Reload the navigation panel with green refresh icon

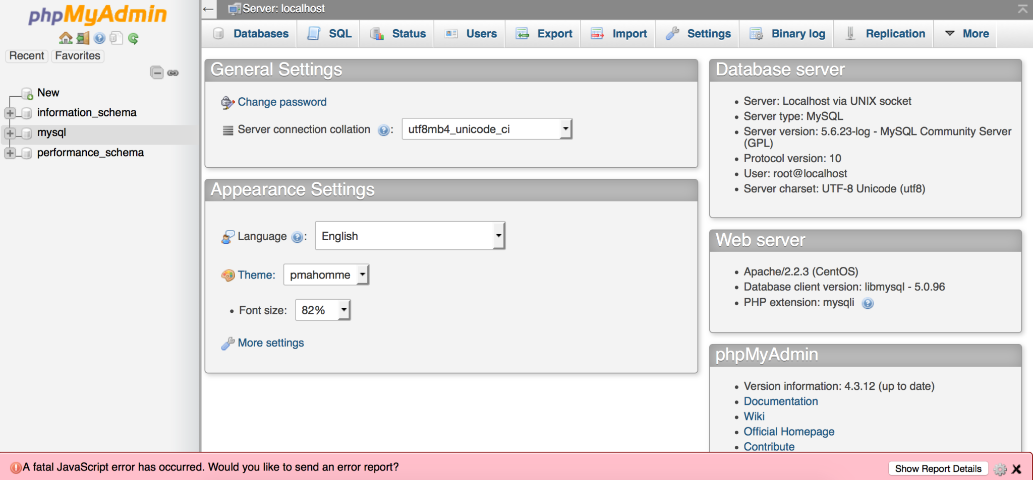click(x=133, y=38)
